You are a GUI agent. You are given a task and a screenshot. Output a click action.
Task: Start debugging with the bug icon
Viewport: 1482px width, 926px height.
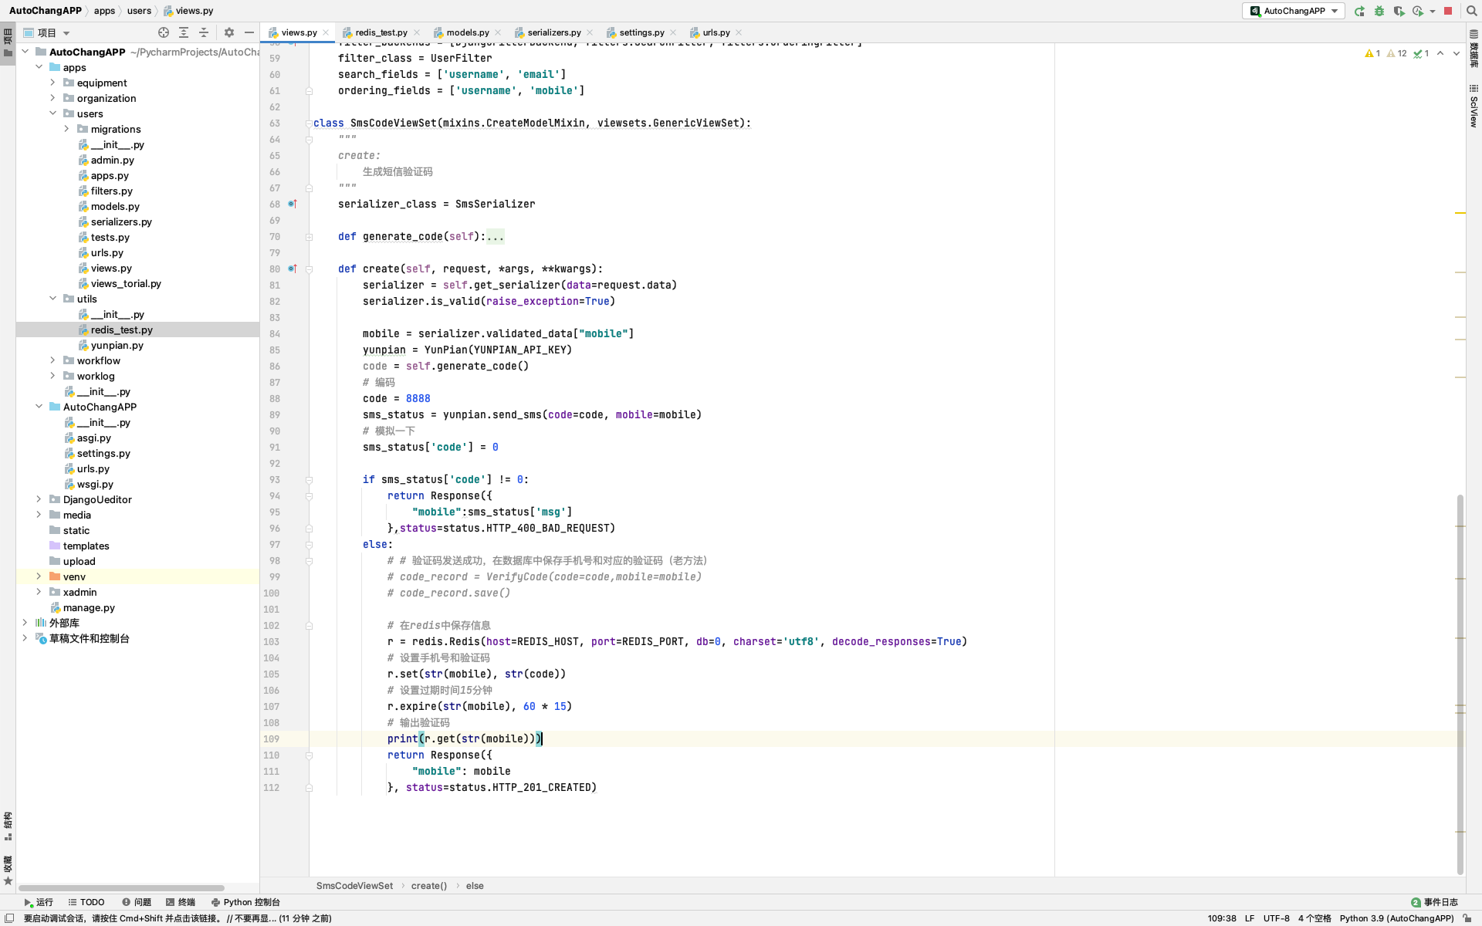click(x=1379, y=11)
